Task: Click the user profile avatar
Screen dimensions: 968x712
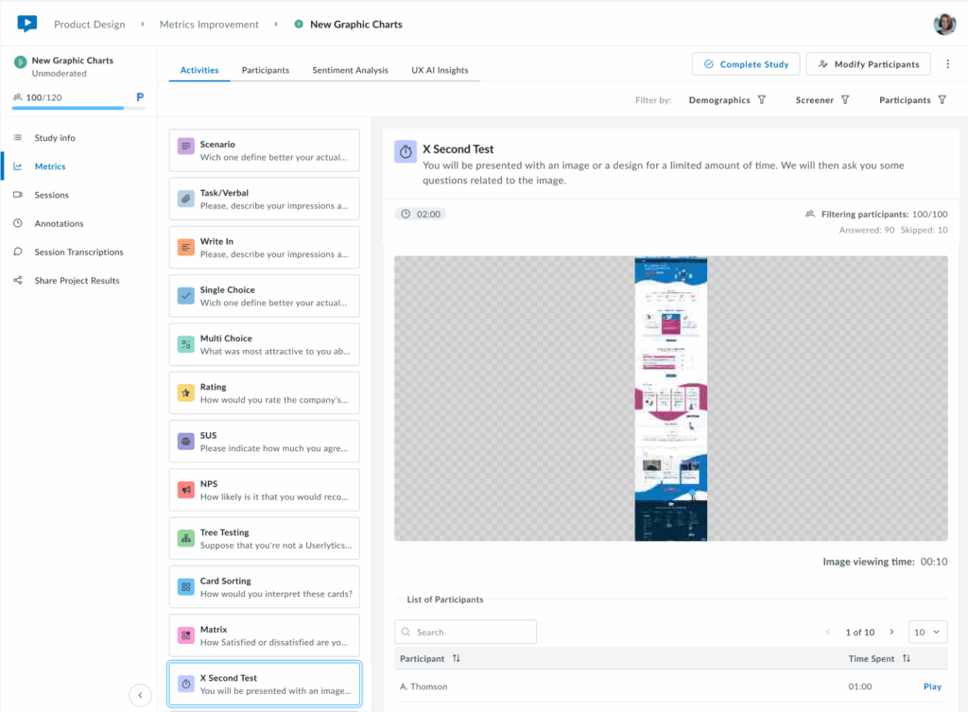Action: pyautogui.click(x=944, y=25)
